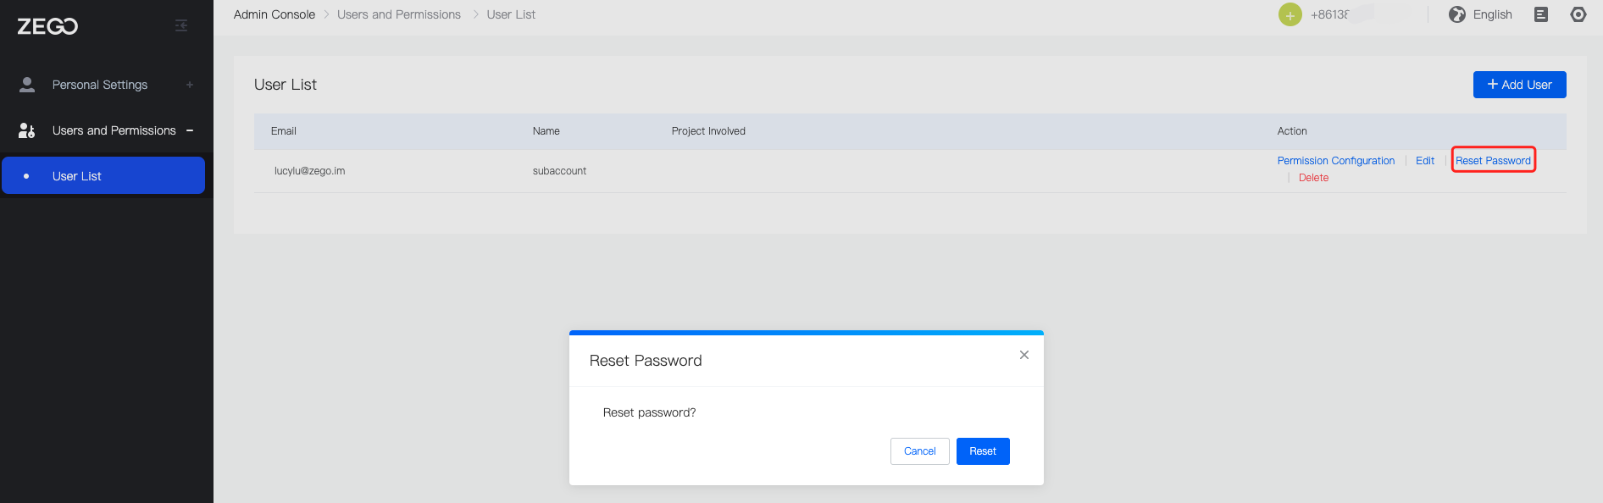This screenshot has width=1603, height=503.
Task: Click the Users and Permissions icon
Action: coord(27,130)
